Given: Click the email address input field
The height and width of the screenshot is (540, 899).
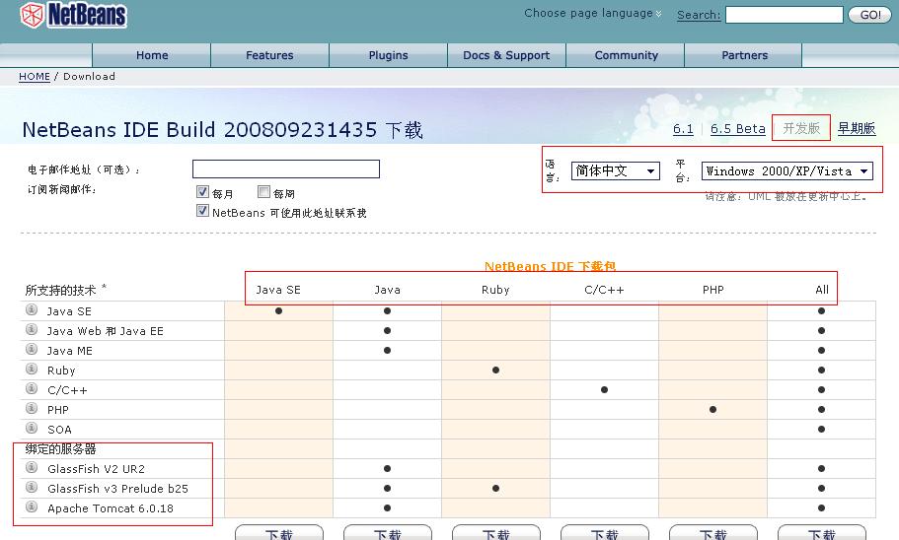Looking at the screenshot, I should (x=286, y=169).
